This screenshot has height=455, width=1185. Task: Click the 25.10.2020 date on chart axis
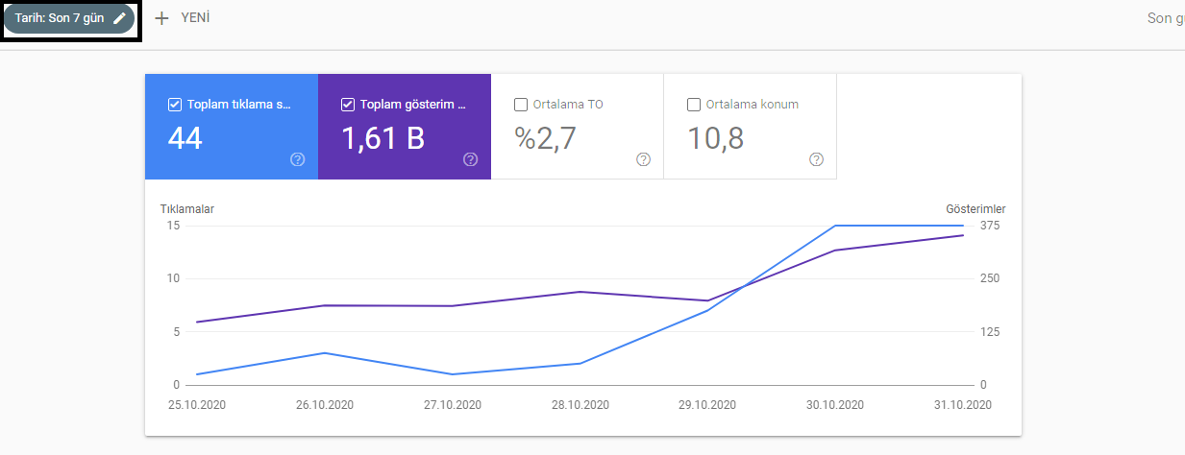point(197,404)
